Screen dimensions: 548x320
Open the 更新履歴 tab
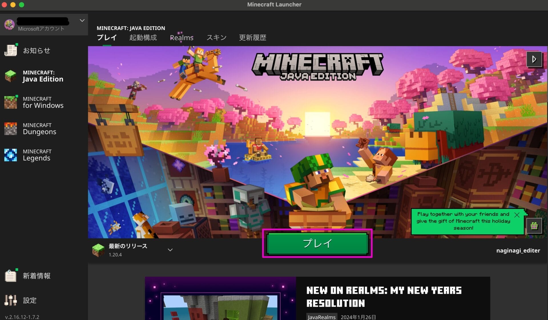tap(252, 37)
